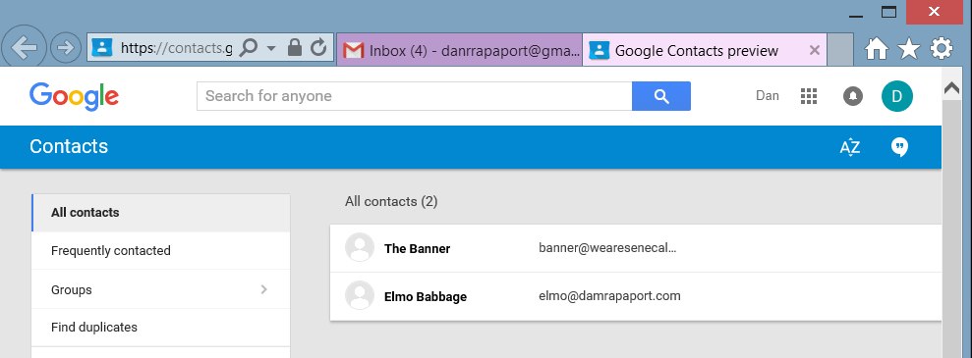The height and width of the screenshot is (358, 972).
Task: Go back with the browser arrow
Action: click(25, 48)
